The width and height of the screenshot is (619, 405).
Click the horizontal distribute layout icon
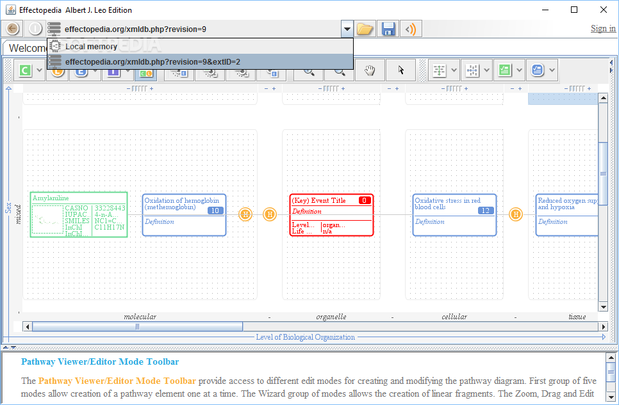472,70
